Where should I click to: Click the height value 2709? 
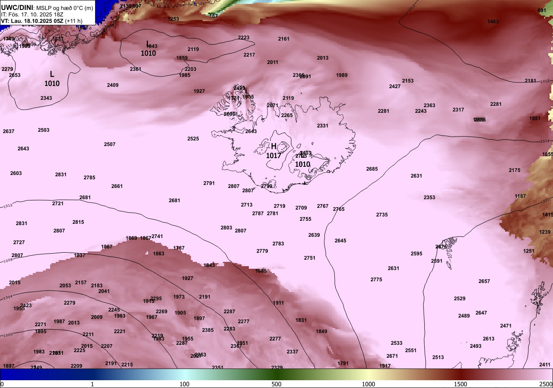[x=301, y=208]
